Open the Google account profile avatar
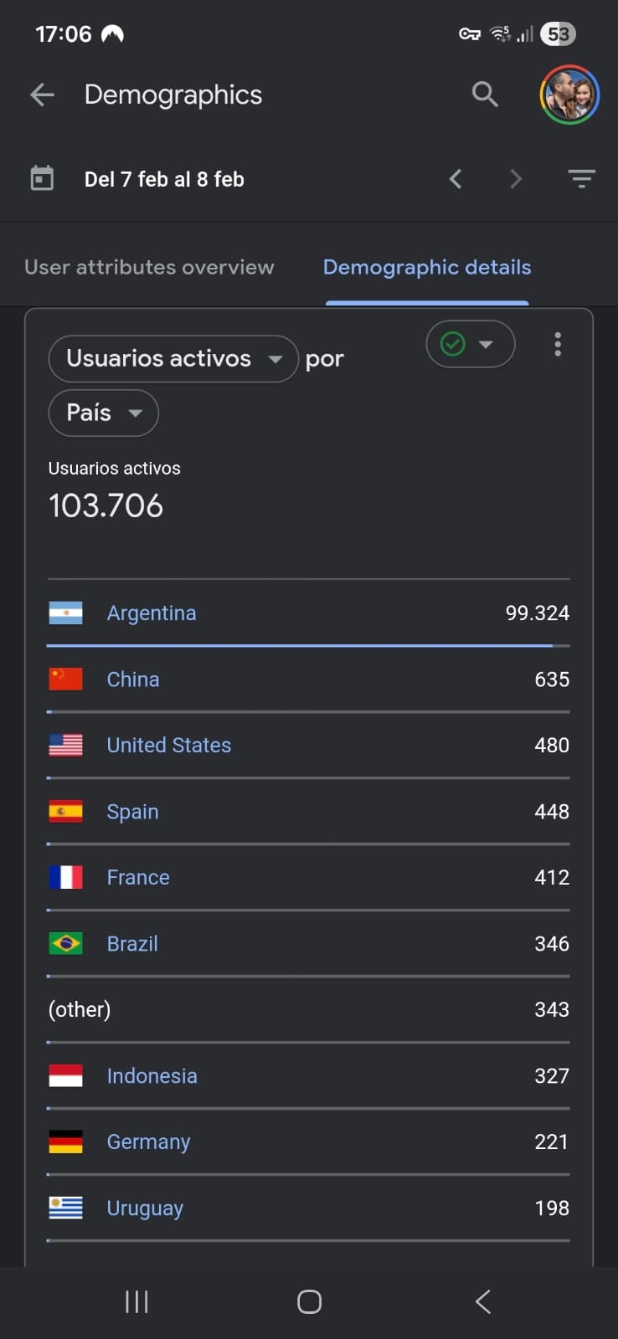Screen dimensions: 618x1339 pyautogui.click(x=569, y=94)
